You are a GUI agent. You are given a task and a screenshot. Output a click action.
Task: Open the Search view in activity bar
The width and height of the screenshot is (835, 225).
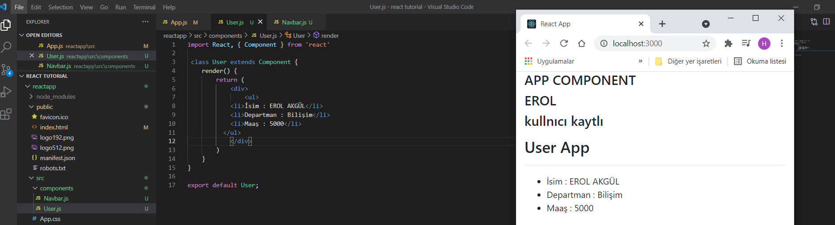coord(6,47)
